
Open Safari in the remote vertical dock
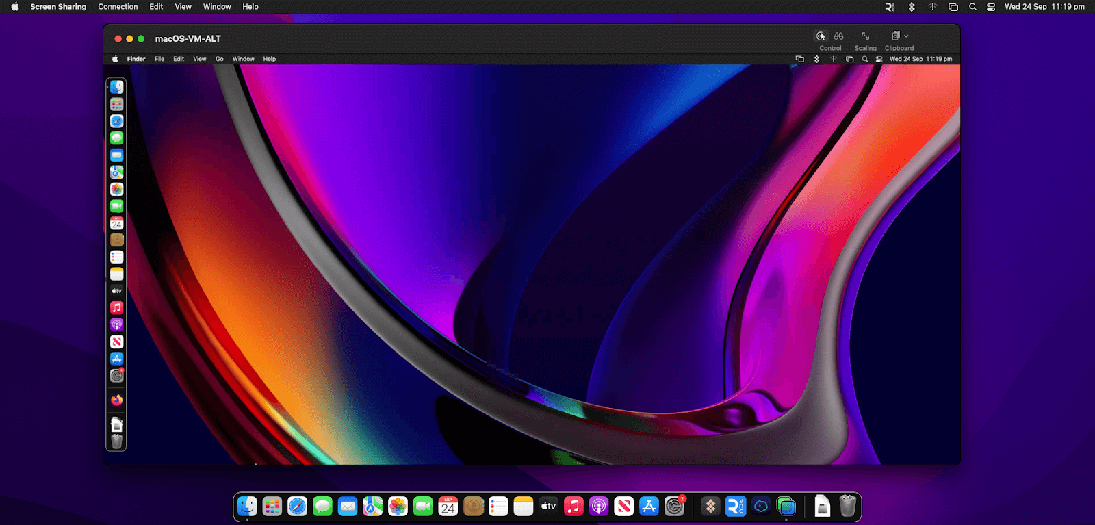click(x=117, y=121)
